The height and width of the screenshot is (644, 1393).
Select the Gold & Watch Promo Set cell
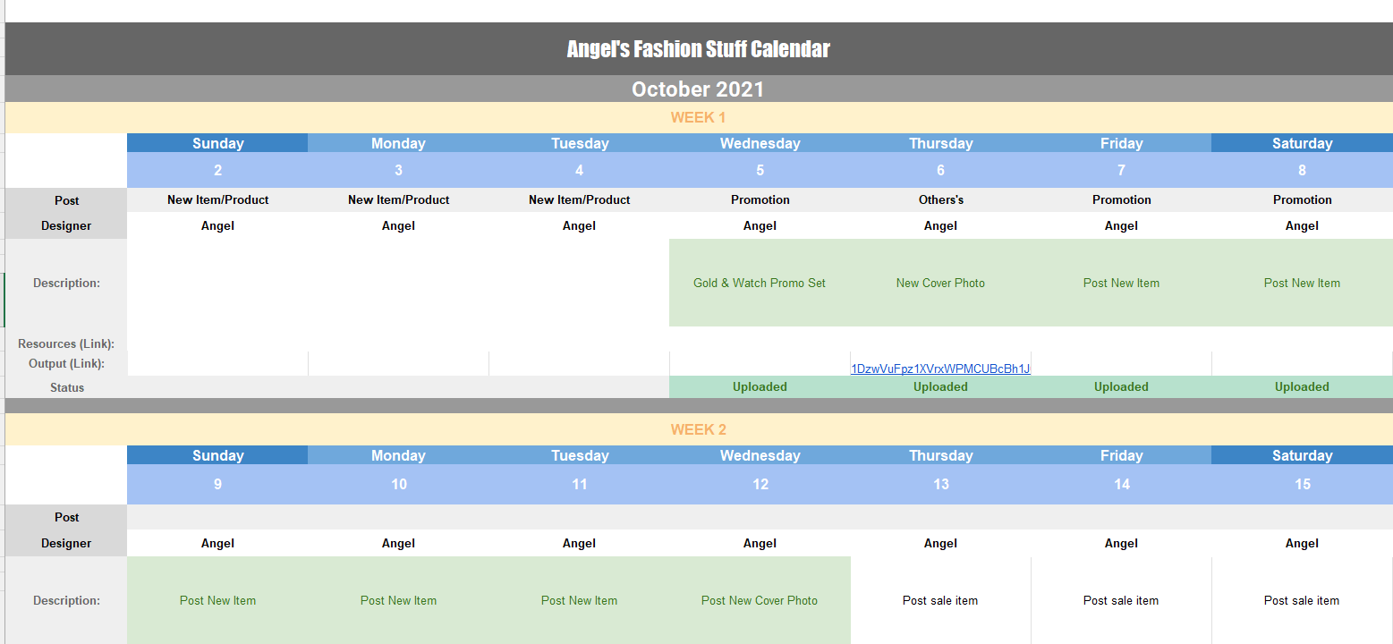[760, 283]
